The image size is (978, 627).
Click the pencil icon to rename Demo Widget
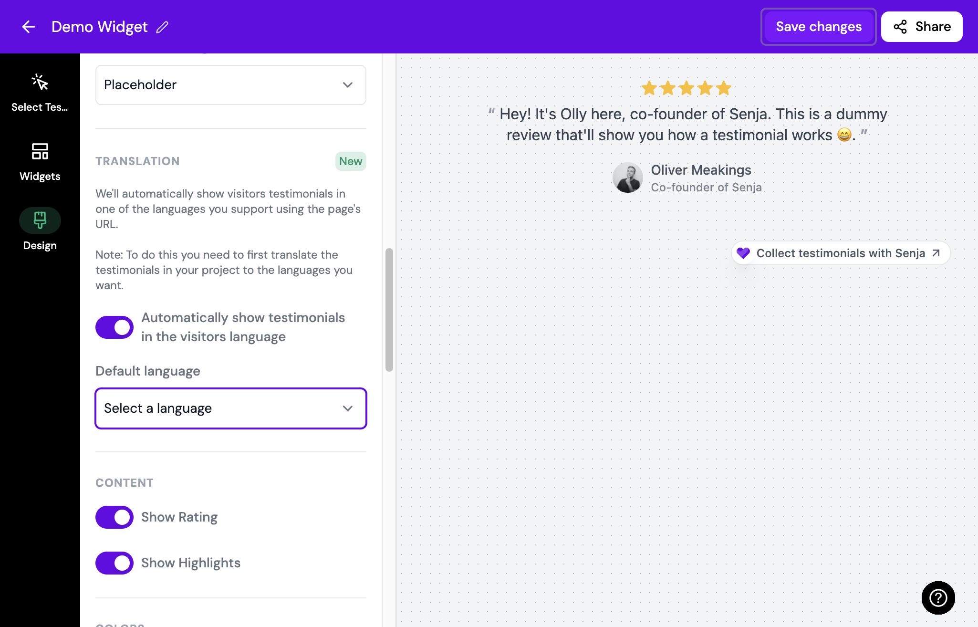tap(162, 27)
